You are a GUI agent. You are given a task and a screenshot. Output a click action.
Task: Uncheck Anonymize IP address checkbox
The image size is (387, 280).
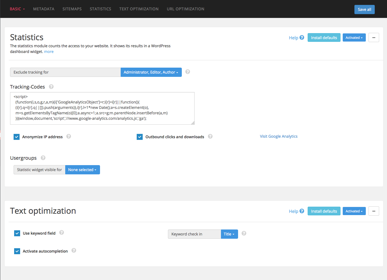tap(17, 137)
